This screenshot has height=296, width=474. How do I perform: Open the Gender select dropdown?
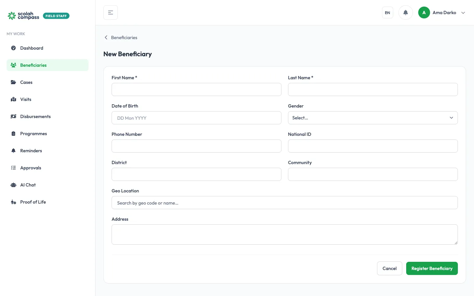click(373, 118)
